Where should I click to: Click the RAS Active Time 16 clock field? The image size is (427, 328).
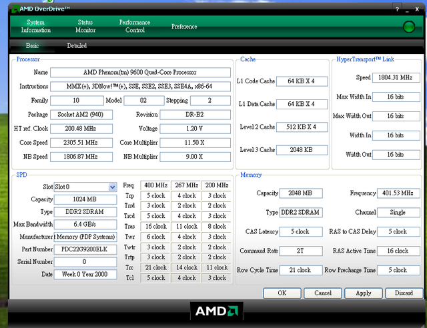pyautogui.click(x=398, y=251)
